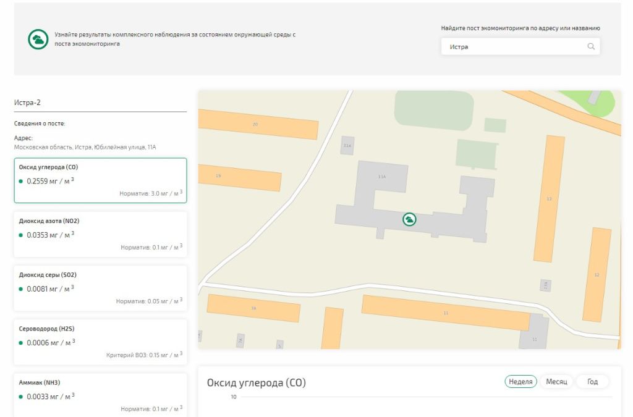Click the green status dot beside 0.2559
Screen dimensions: 633x417
pos(21,182)
